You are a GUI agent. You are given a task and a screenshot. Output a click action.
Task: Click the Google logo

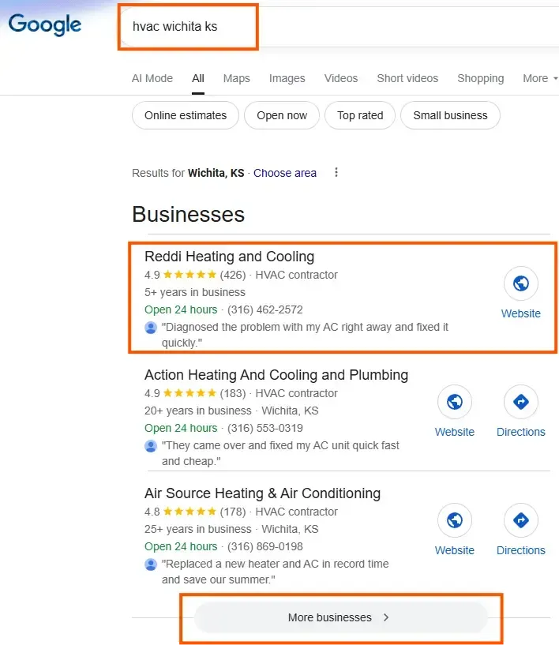(x=45, y=24)
